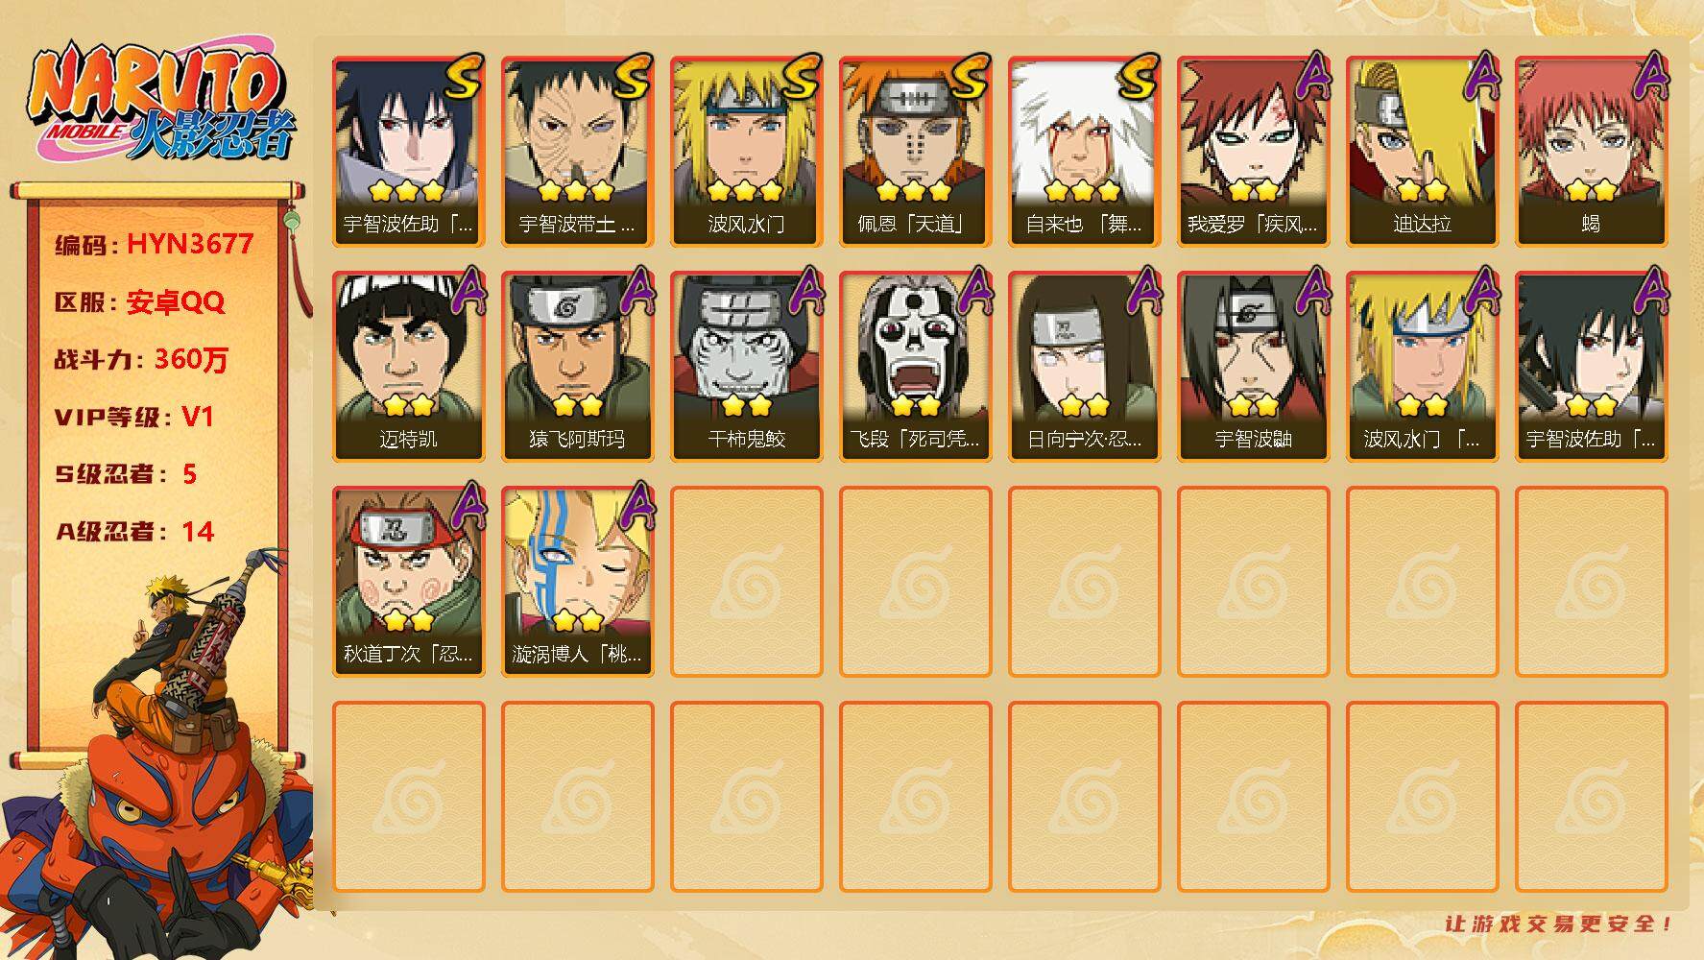Click the first empty leaf-symbol card slot
Viewport: 1704px width, 960px height.
pyautogui.click(x=746, y=582)
